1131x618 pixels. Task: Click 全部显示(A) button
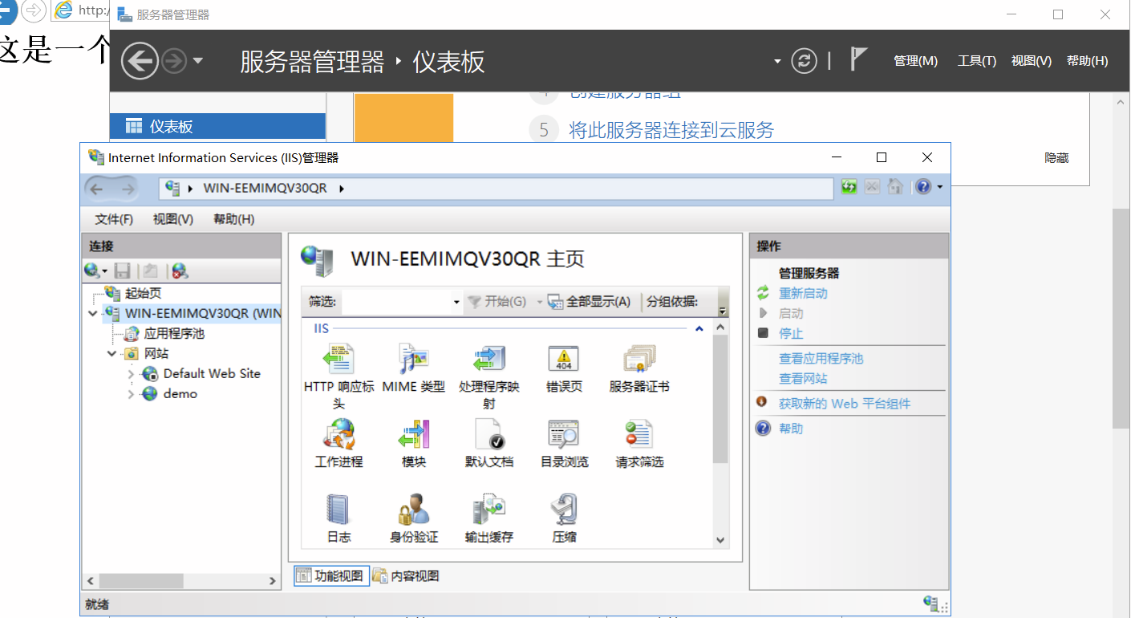[590, 302]
